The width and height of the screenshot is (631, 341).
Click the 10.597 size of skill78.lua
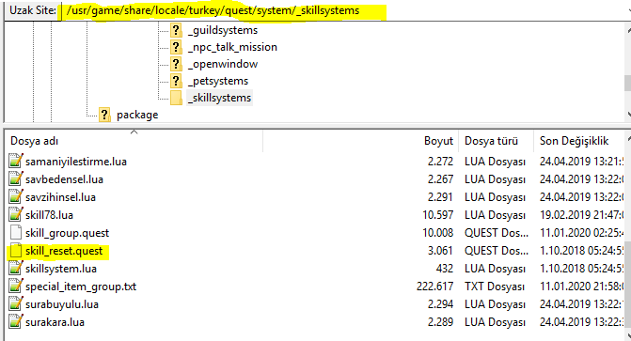tap(438, 215)
